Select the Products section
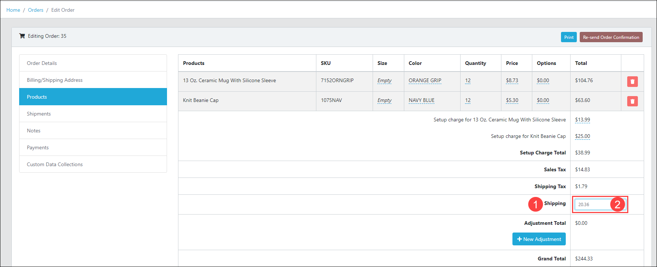Viewport: 657px width, 267px height. pyautogui.click(x=93, y=97)
